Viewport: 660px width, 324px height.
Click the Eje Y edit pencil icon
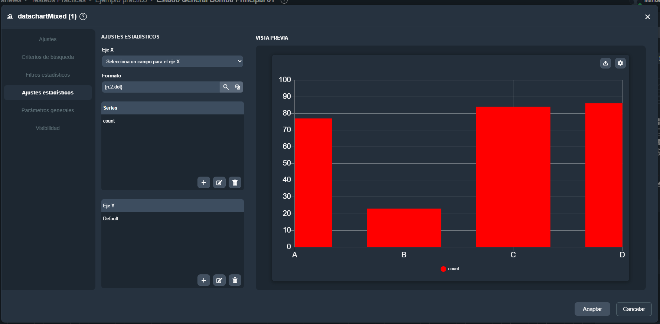[219, 280]
